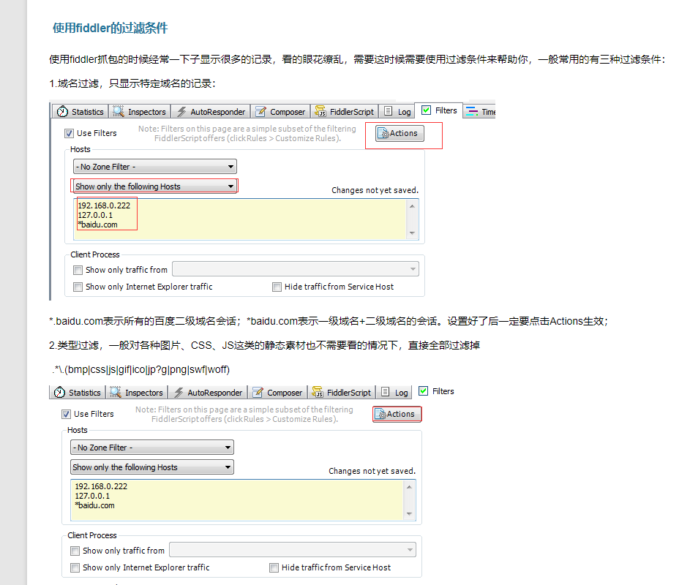Click hosts list scroll-up arrow in lower panel
690x585 pixels.
(409, 487)
